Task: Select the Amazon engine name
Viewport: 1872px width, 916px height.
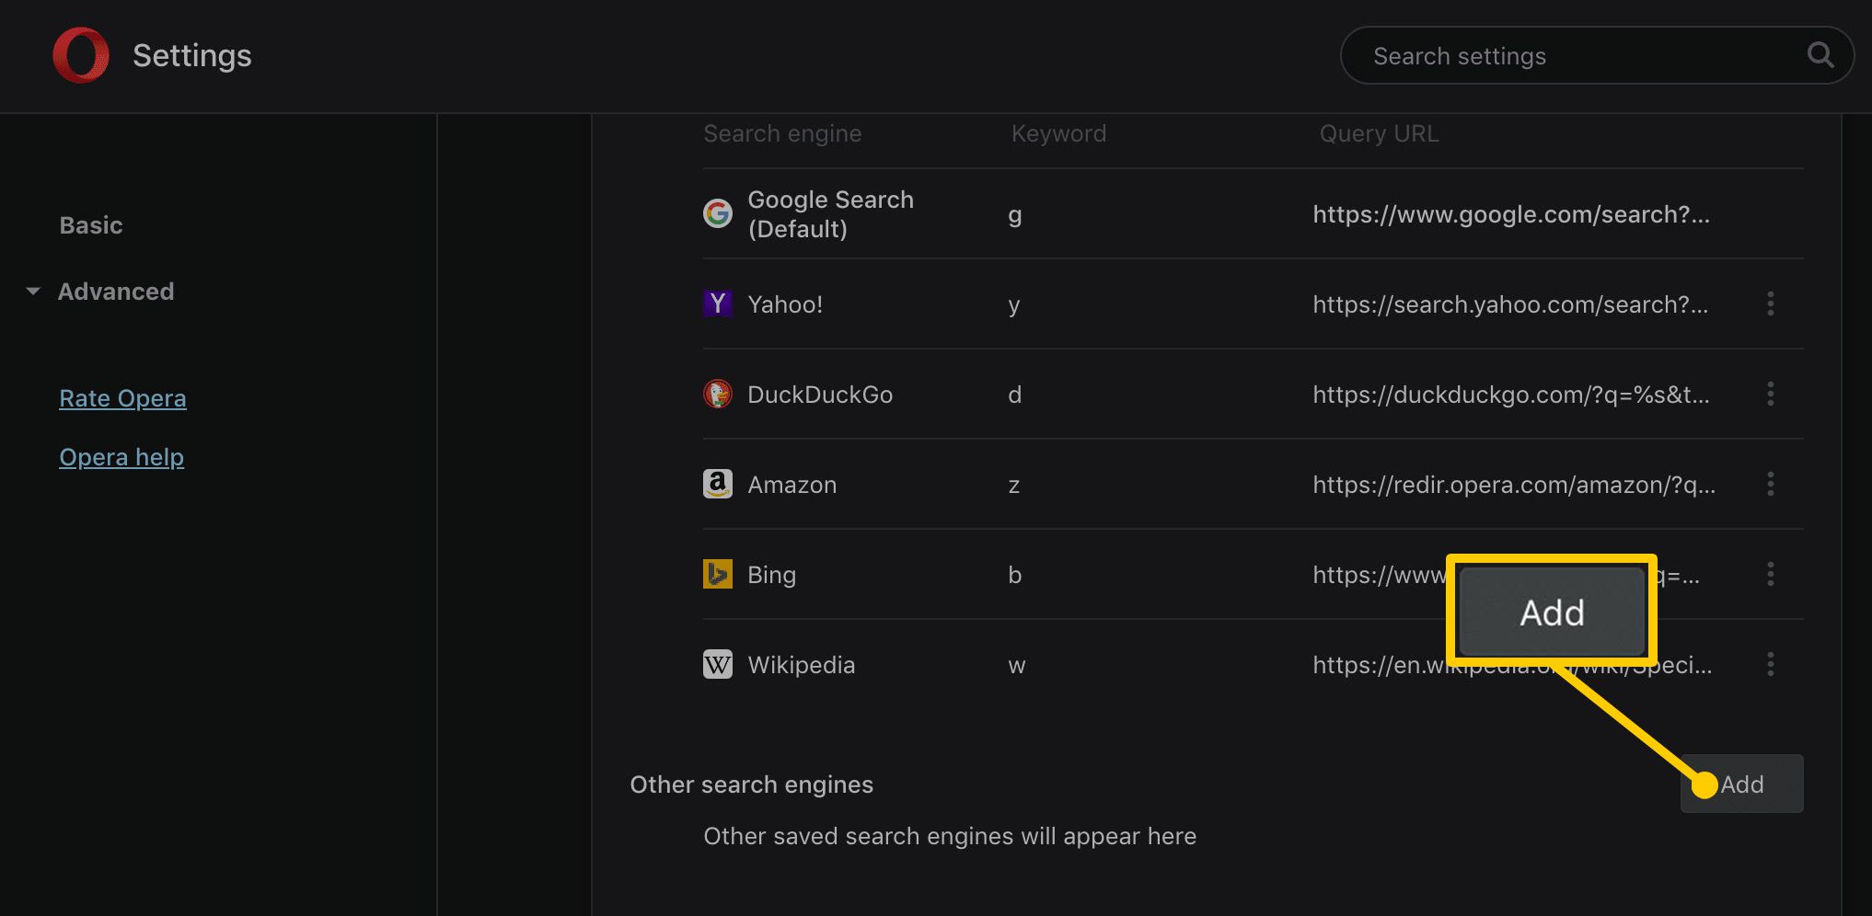Action: [792, 485]
